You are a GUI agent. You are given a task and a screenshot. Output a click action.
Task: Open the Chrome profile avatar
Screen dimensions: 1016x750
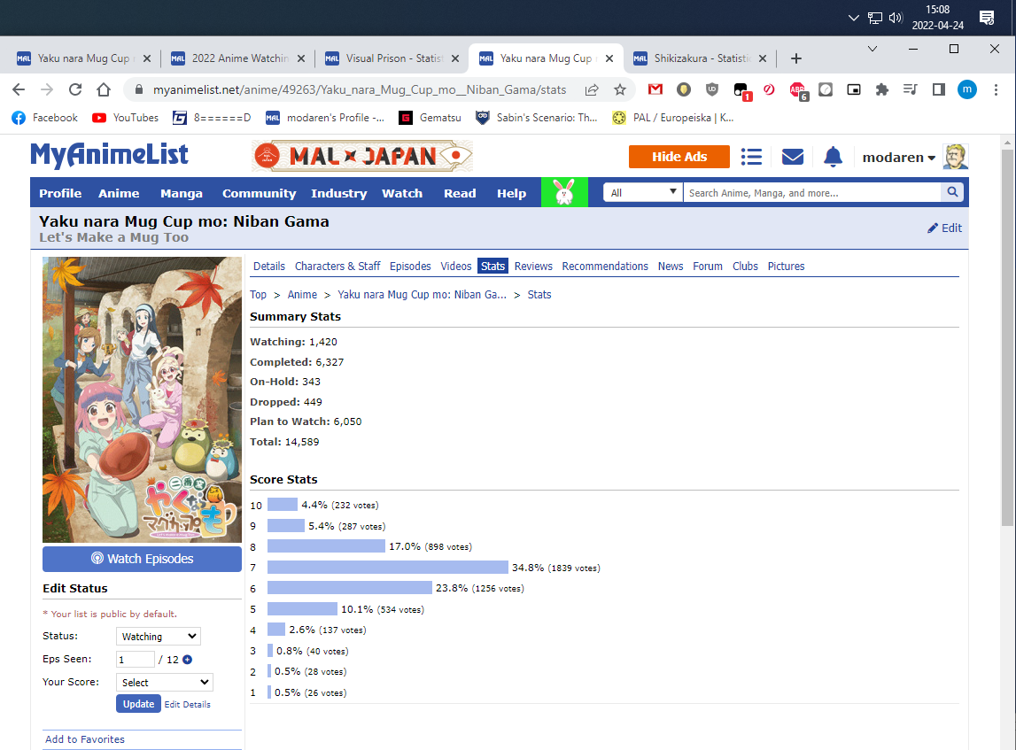coord(966,89)
